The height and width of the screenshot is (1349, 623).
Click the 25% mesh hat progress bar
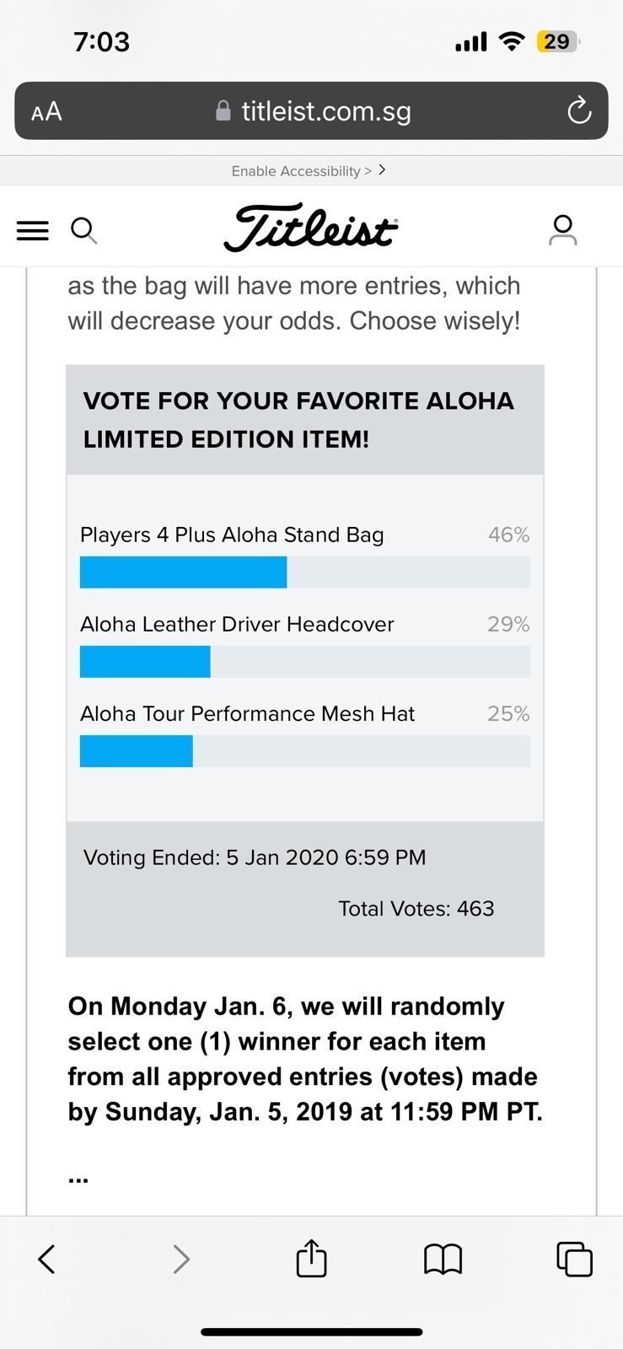pos(305,750)
